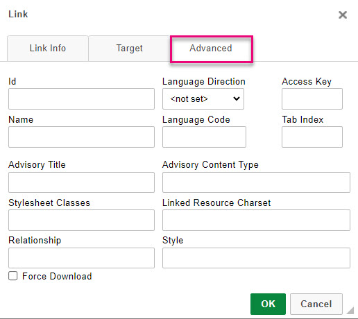
Task: Select the Advanced tab
Action: pos(211,48)
